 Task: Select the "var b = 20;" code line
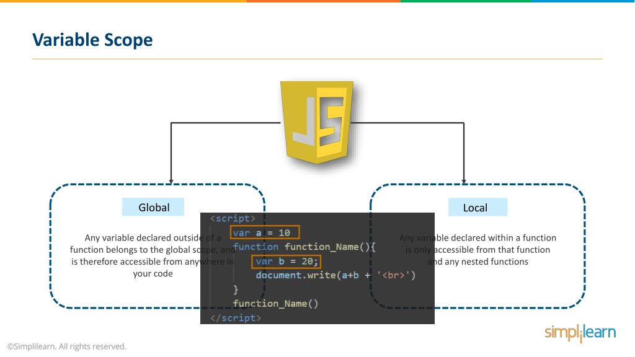pos(286,262)
